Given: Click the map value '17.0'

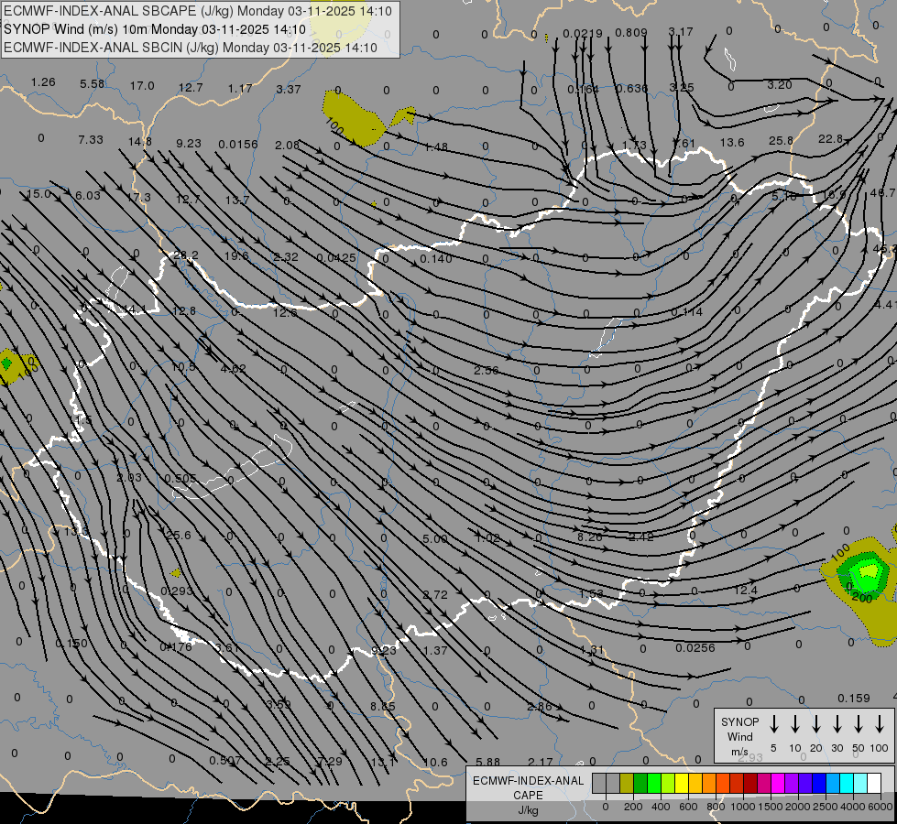Looking at the screenshot, I should point(142,86).
